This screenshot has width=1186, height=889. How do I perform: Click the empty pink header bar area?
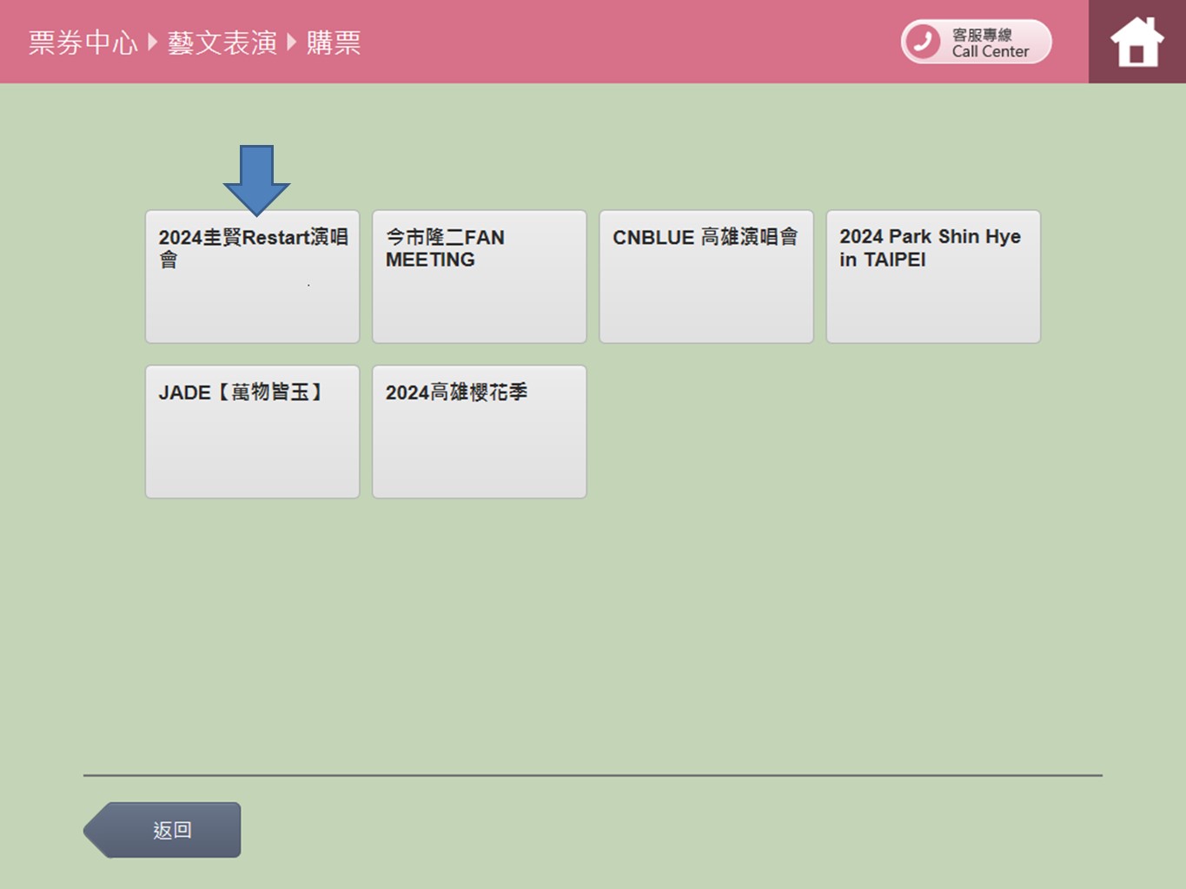(626, 42)
